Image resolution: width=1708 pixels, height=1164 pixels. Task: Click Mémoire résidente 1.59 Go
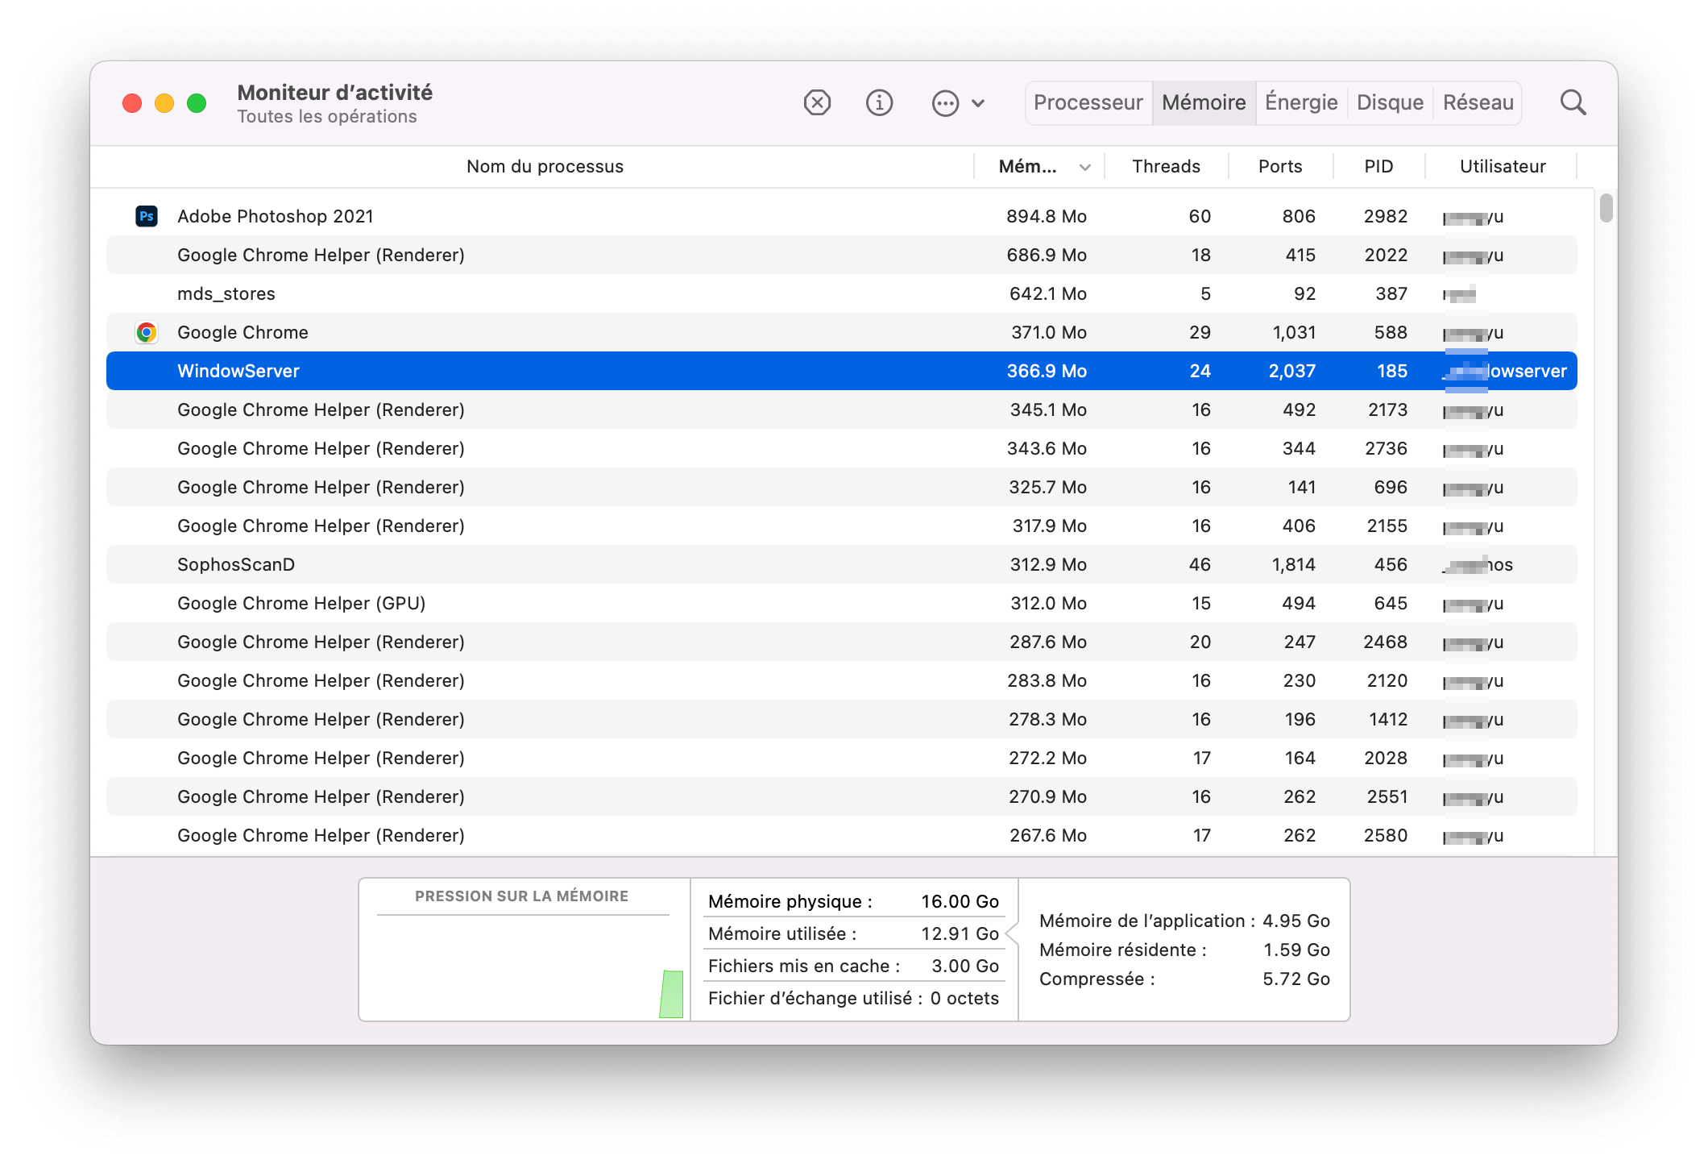point(1184,950)
